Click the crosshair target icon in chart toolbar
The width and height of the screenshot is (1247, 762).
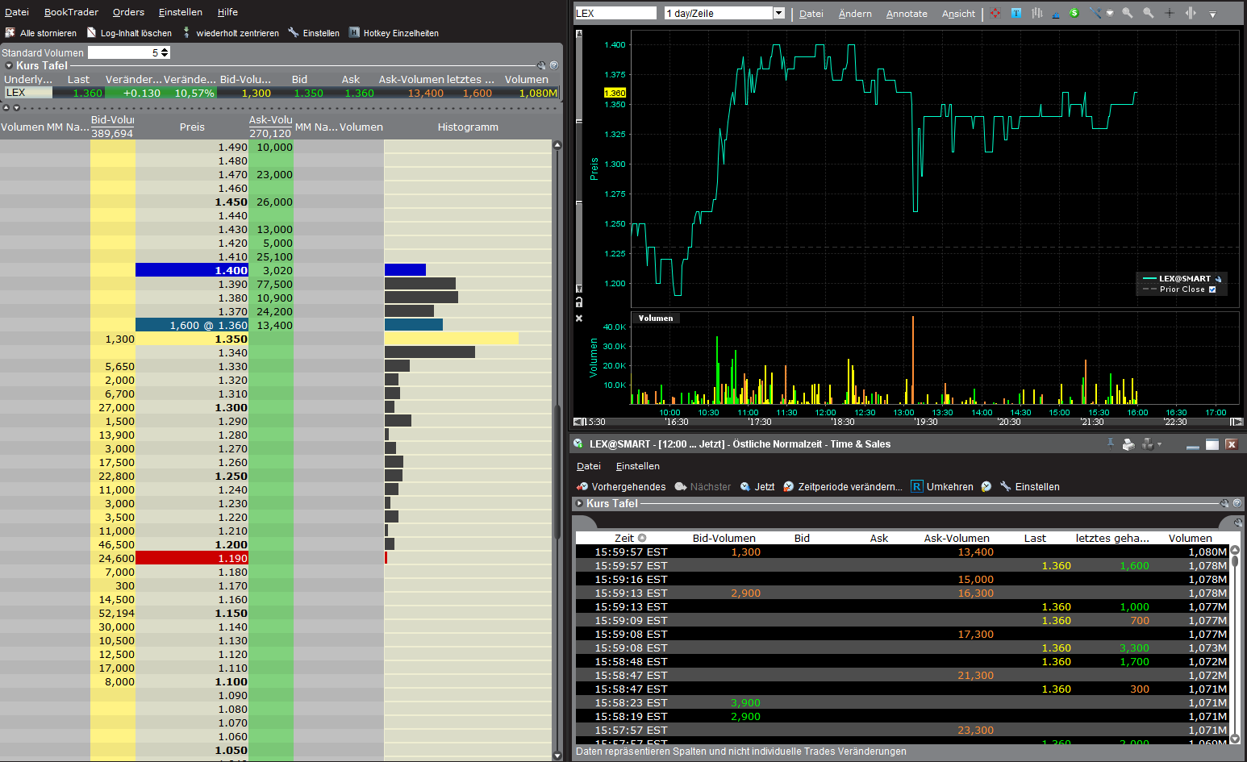[x=995, y=13]
